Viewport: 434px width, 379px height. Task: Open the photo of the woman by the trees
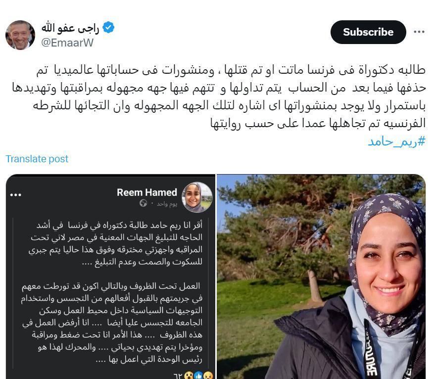coord(321,277)
